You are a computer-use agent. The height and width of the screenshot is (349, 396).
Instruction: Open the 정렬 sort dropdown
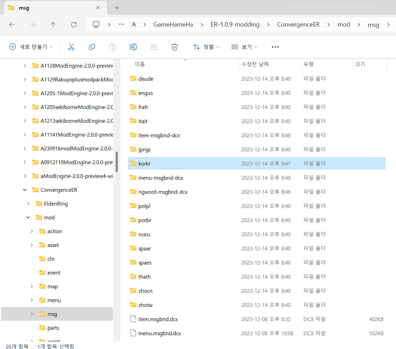point(206,47)
